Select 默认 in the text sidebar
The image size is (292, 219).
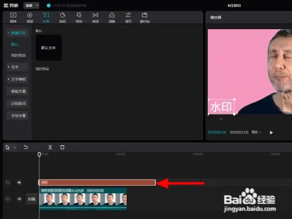15,44
